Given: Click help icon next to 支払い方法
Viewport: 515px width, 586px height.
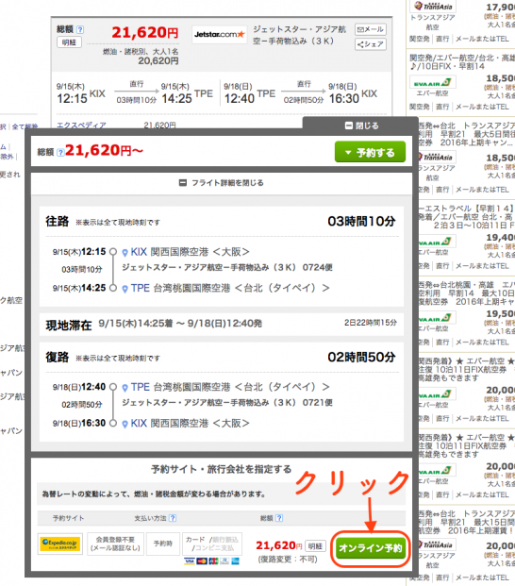Looking at the screenshot, I should (x=173, y=518).
